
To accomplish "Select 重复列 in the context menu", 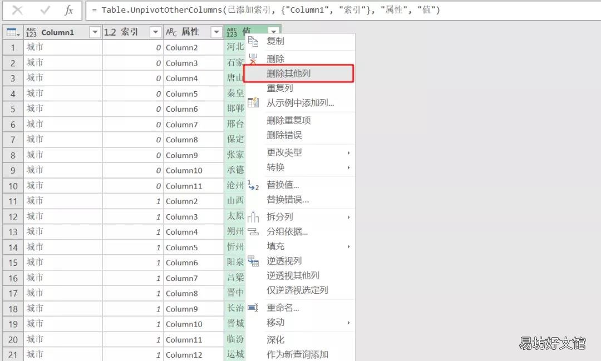I will (280, 88).
